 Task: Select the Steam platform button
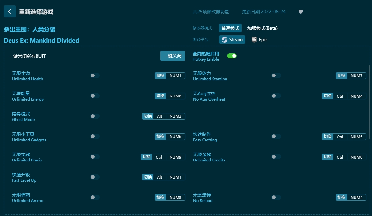click(232, 40)
